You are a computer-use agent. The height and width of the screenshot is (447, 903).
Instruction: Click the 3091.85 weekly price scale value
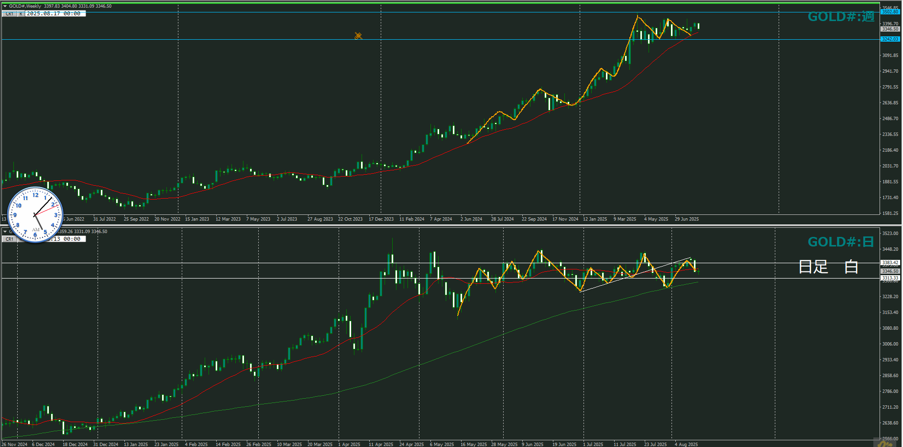(x=890, y=56)
